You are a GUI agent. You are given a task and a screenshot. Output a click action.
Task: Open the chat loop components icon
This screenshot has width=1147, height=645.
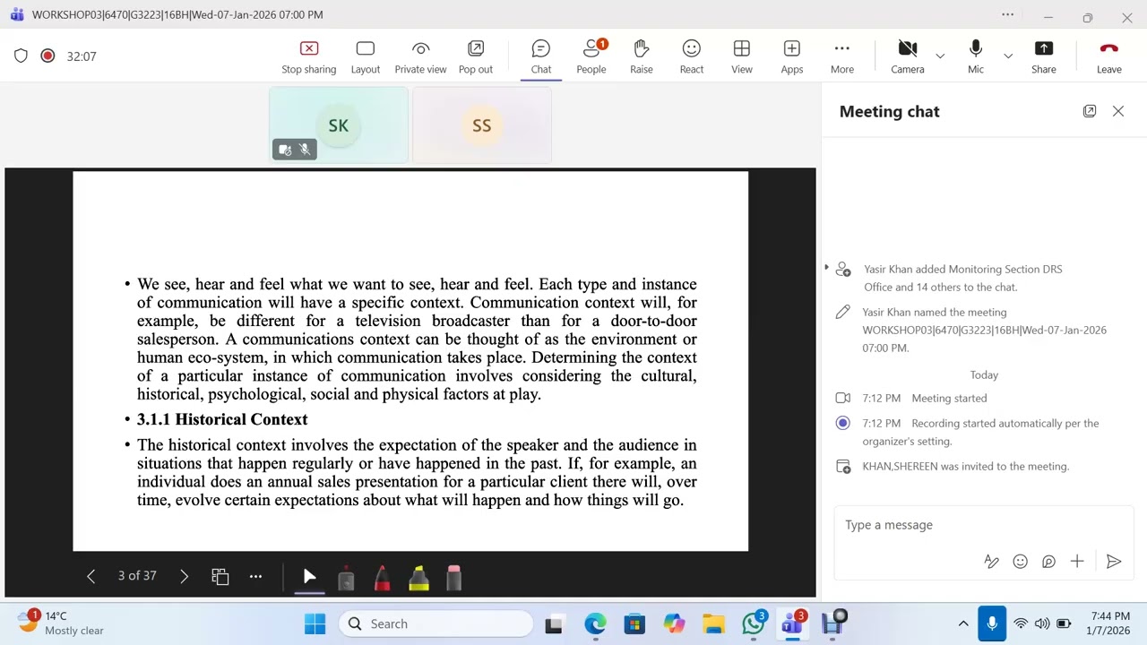[1048, 562]
